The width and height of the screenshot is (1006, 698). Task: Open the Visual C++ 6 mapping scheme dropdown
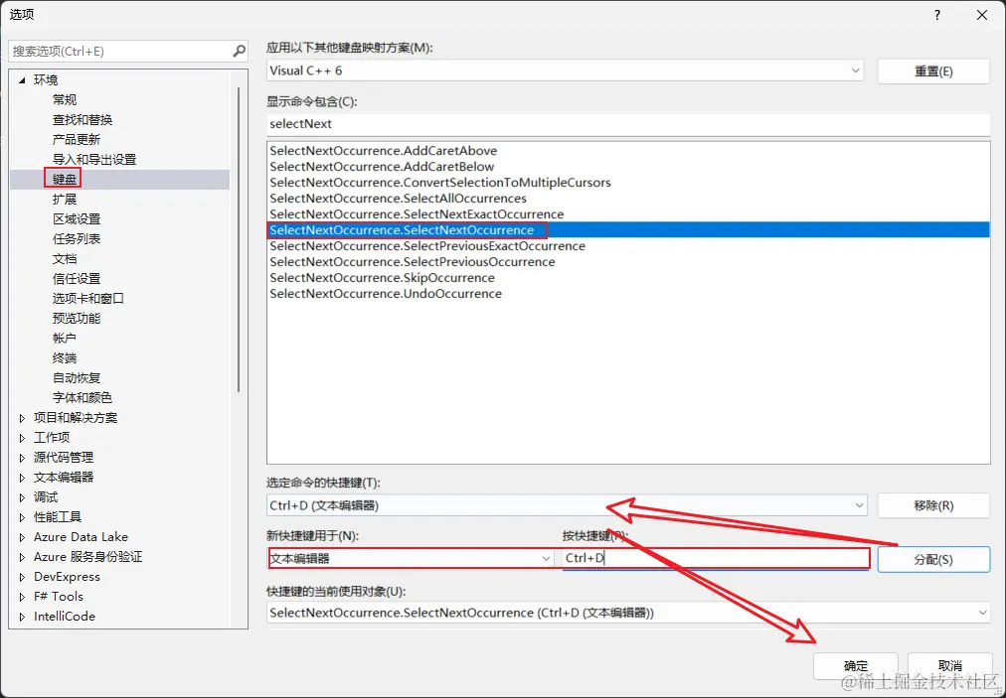(855, 70)
